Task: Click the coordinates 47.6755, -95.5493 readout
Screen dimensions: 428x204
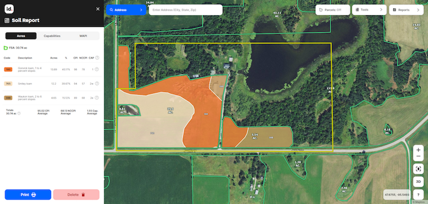Action: 397,194
